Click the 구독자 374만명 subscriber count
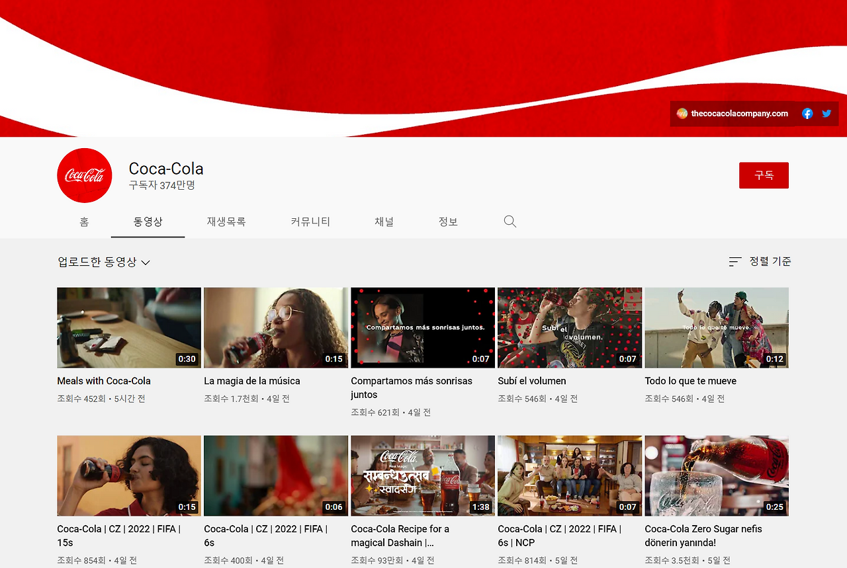The width and height of the screenshot is (847, 568). [x=162, y=186]
